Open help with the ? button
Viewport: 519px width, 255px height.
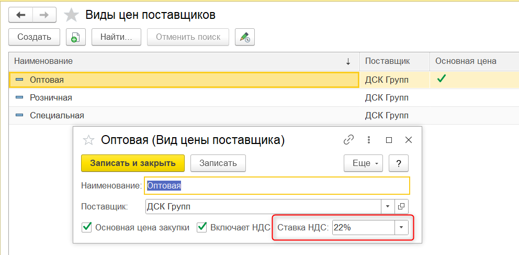(399, 163)
